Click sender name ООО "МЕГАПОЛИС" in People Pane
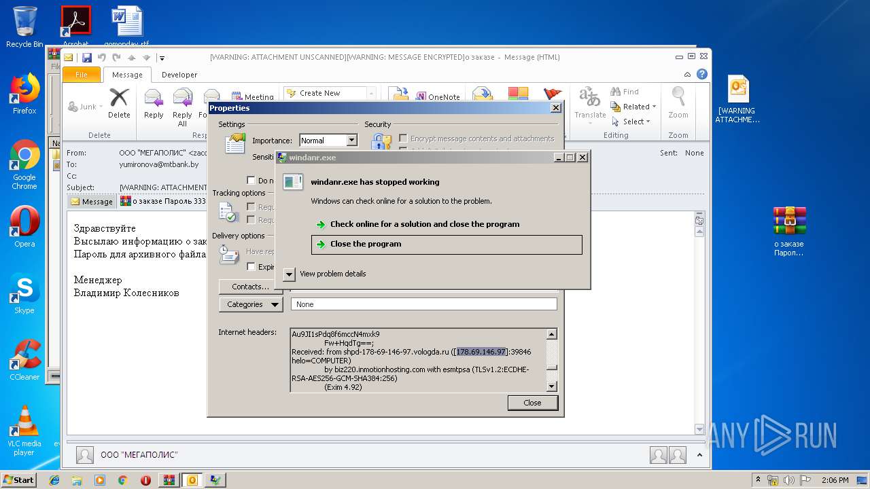870x489 pixels. point(139,455)
